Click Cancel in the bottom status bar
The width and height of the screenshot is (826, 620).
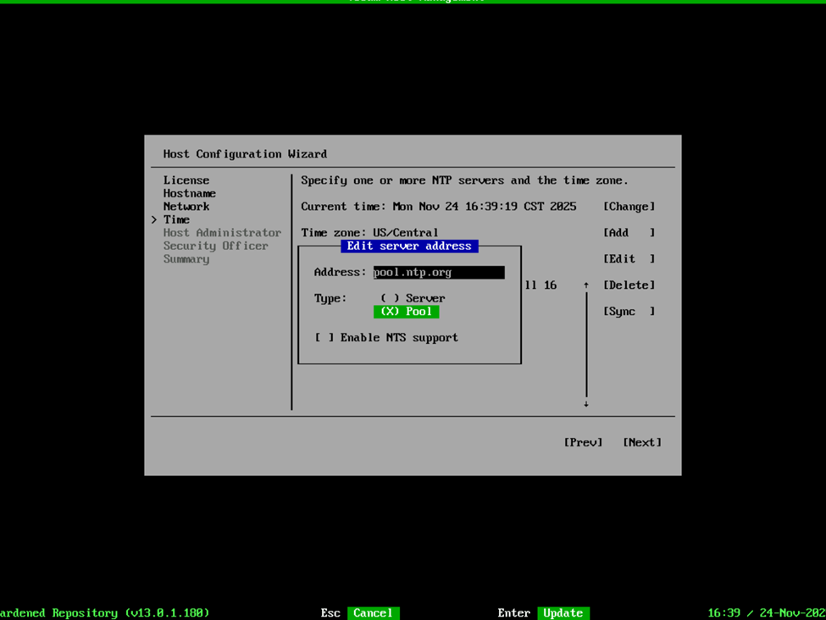point(373,612)
